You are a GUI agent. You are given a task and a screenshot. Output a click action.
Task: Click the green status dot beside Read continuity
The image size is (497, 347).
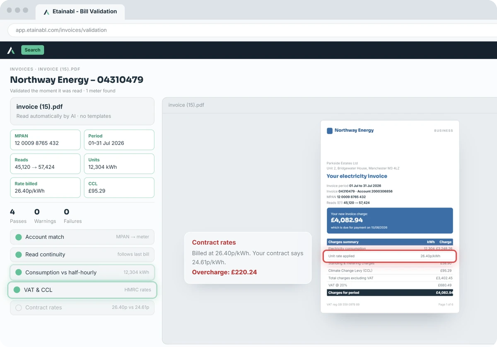coord(19,255)
